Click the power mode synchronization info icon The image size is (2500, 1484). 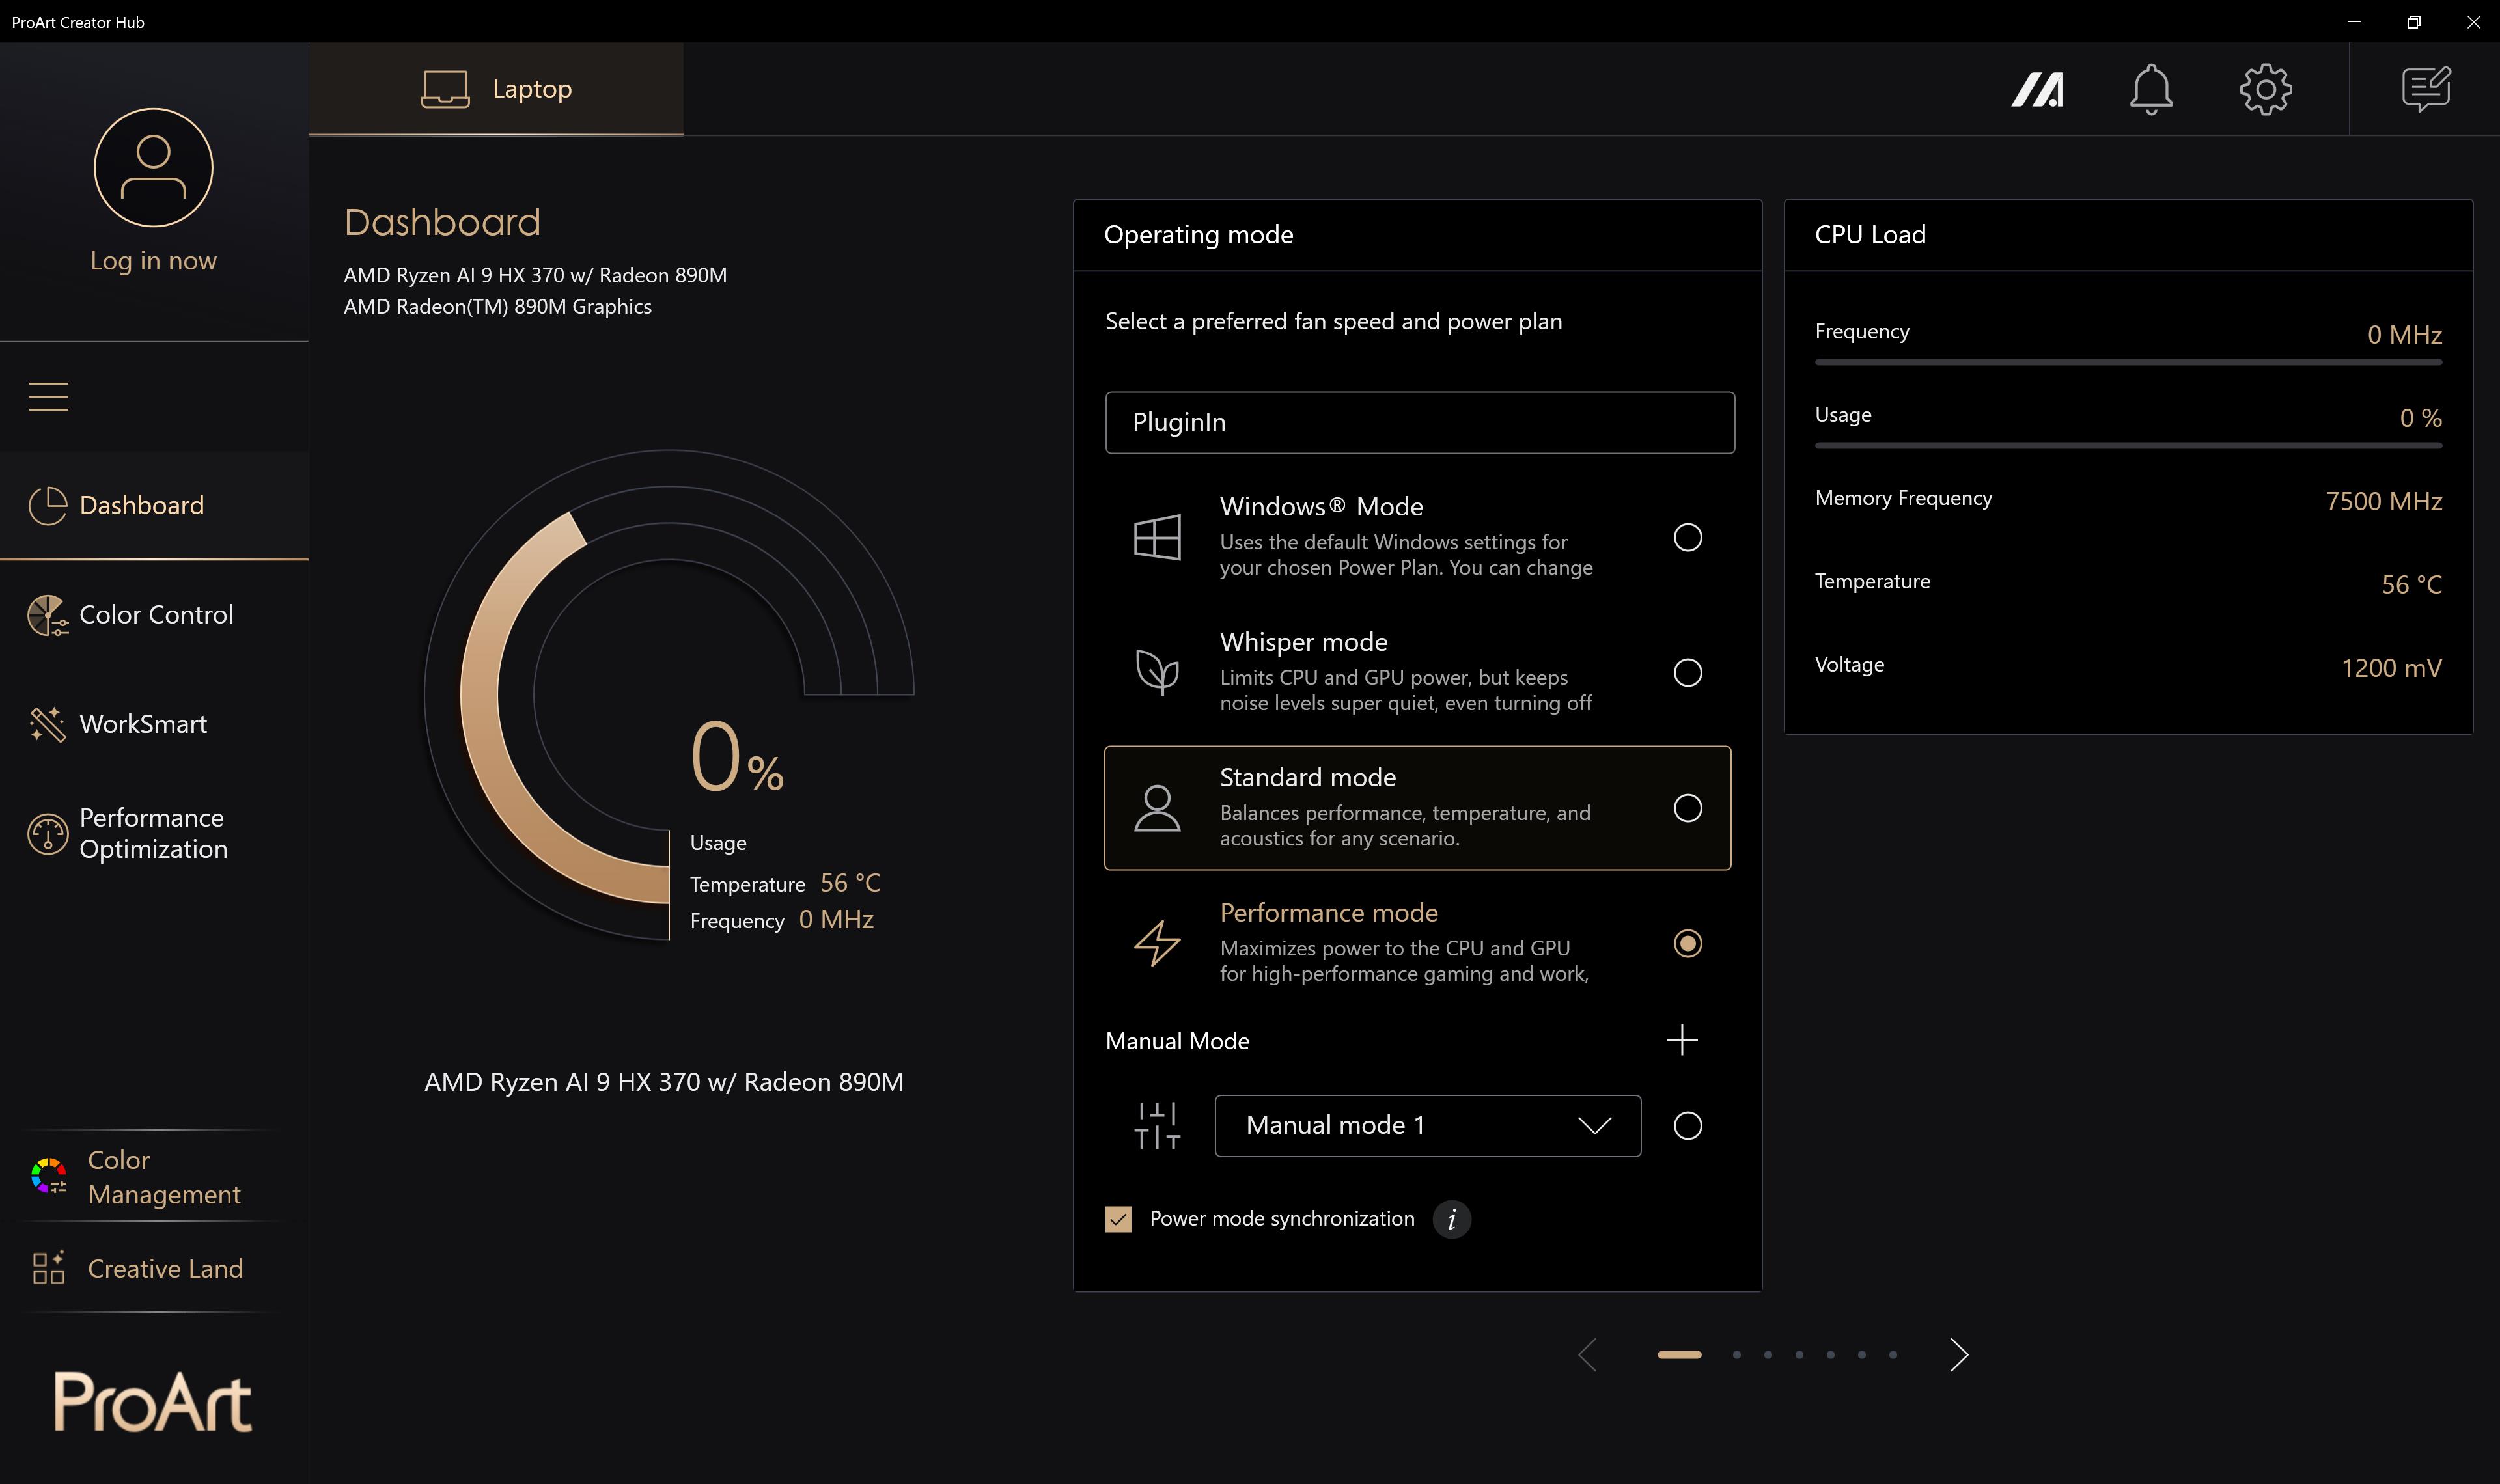tap(1451, 1219)
